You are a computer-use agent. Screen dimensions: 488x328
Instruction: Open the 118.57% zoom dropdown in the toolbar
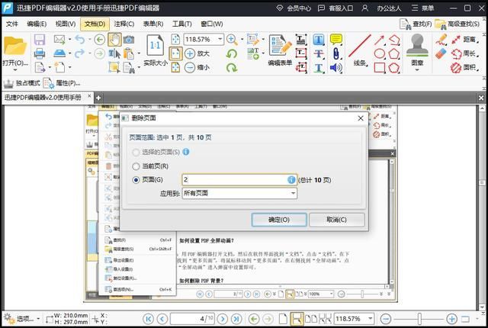click(x=220, y=39)
